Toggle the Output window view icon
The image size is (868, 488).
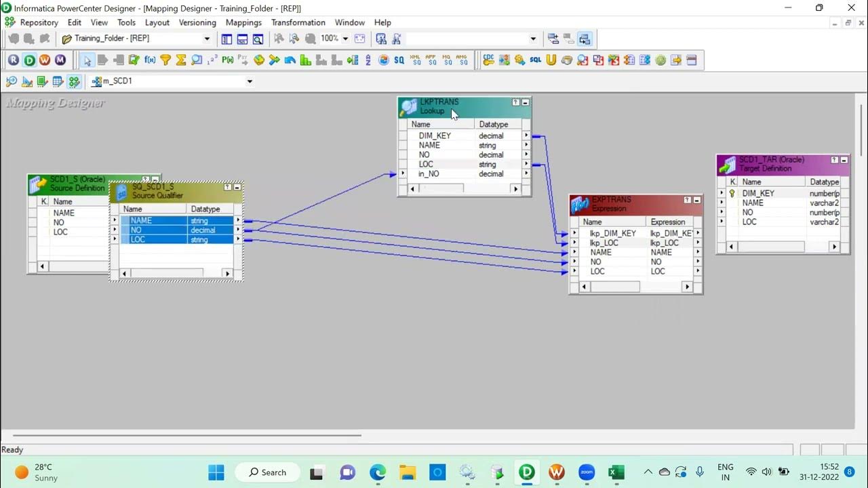243,39
